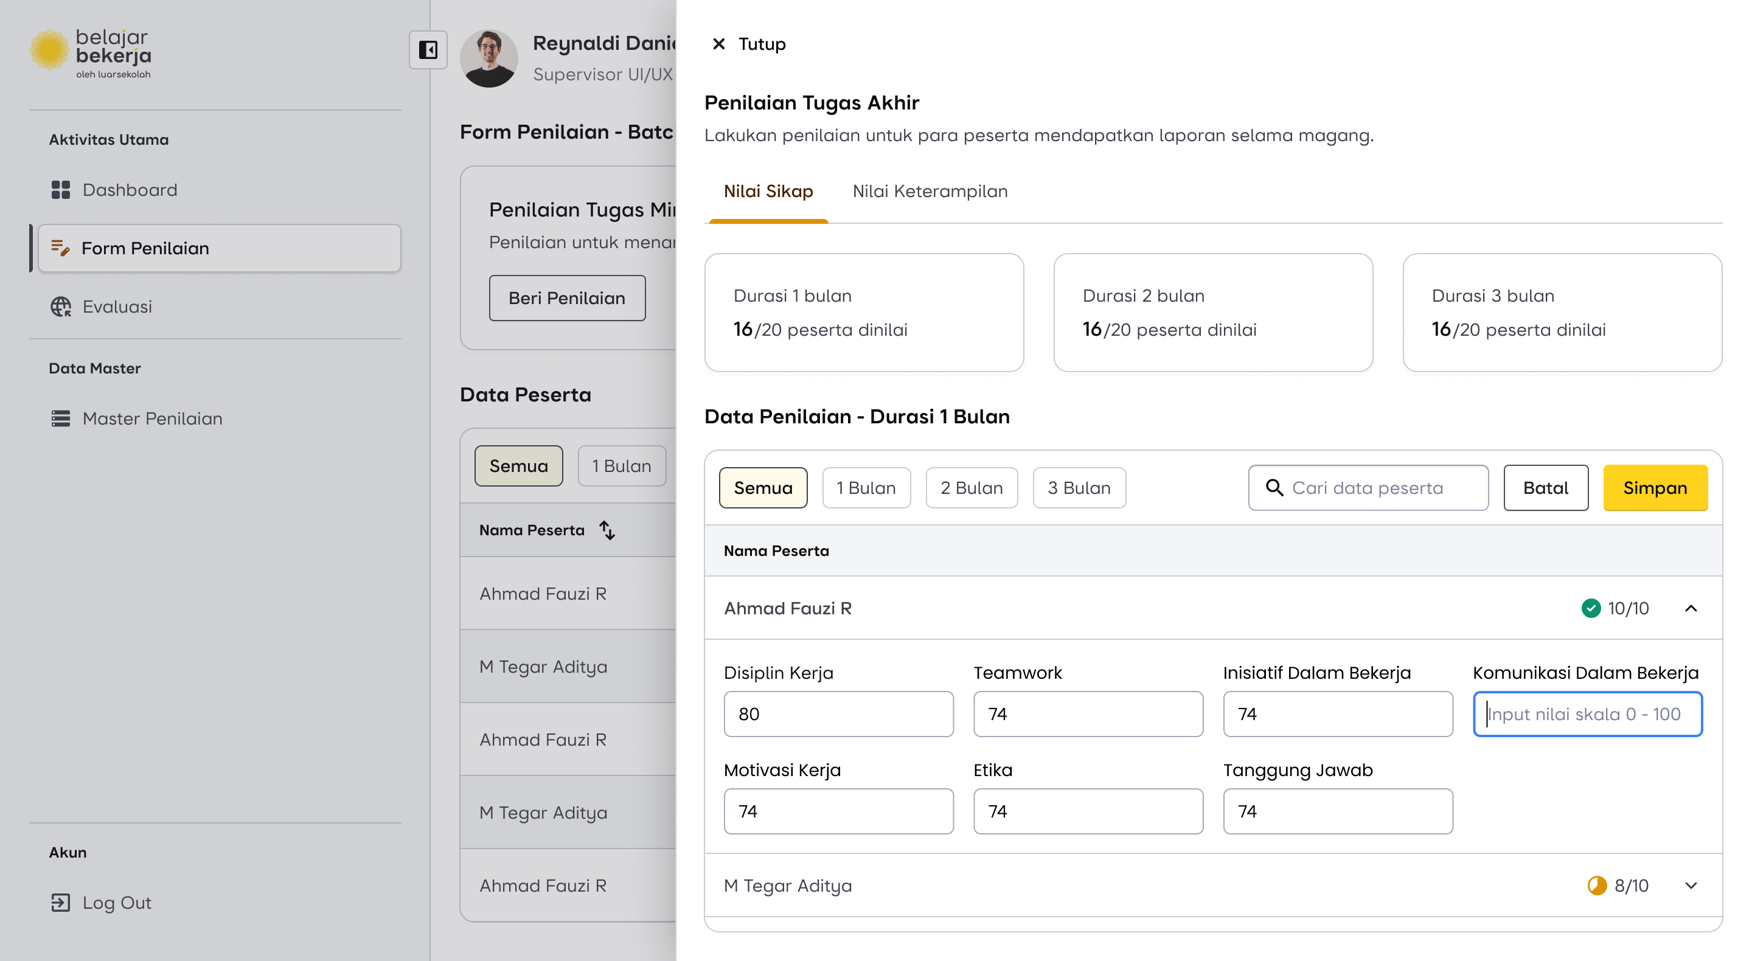Select the 1 Bulan filter chip in panel

point(866,488)
